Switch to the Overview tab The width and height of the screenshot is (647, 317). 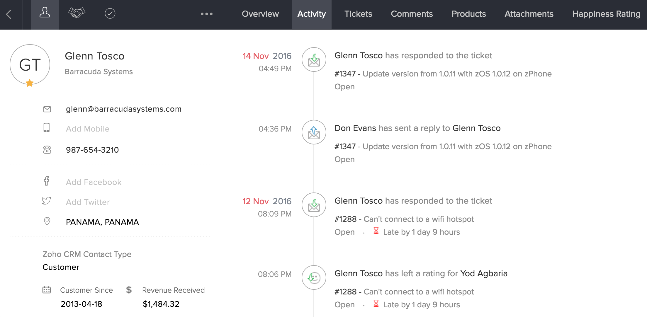point(260,14)
